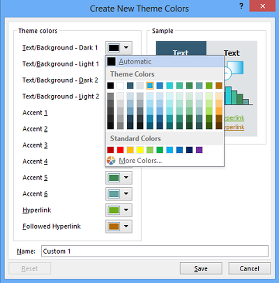Click the More Colors color wheel icon

tap(111, 160)
